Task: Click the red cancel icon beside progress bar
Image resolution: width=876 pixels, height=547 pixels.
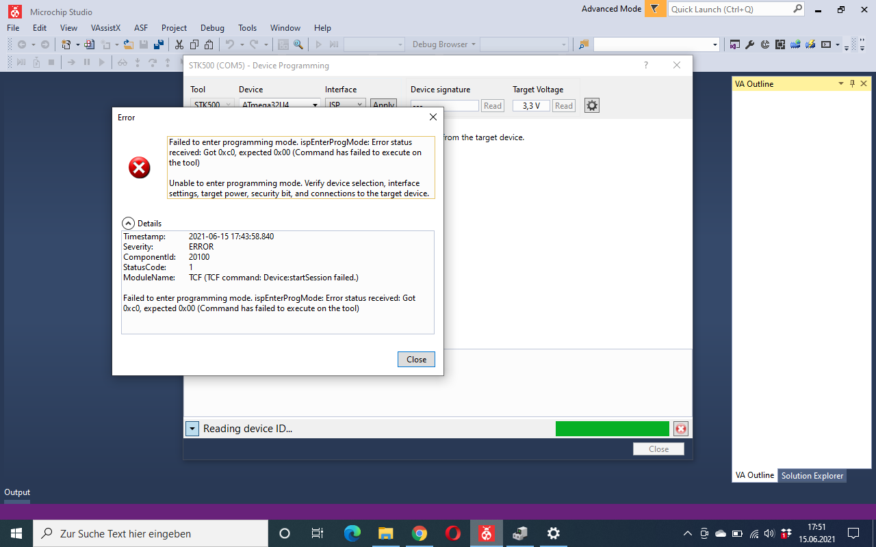Action: 681,429
